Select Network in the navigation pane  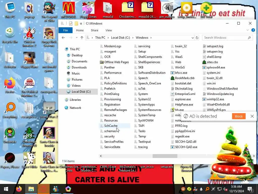[75, 108]
